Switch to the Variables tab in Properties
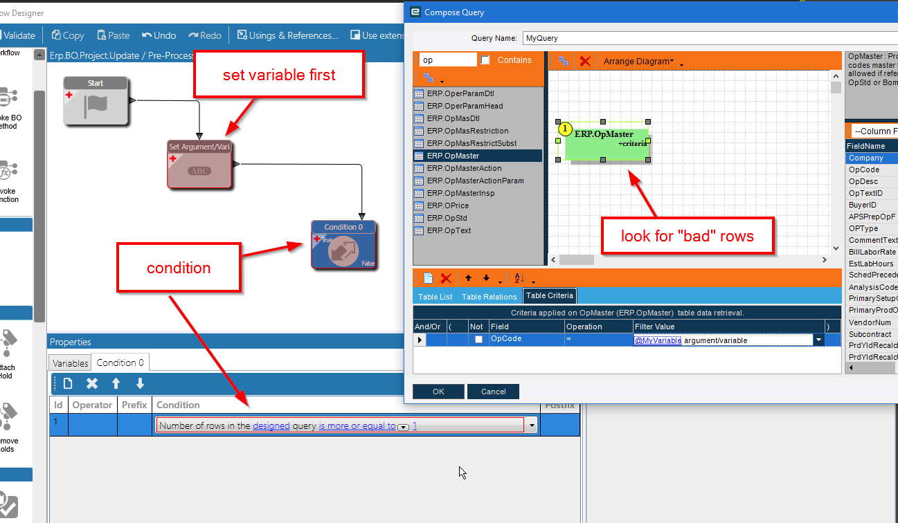This screenshot has height=523, width=898. [x=70, y=363]
